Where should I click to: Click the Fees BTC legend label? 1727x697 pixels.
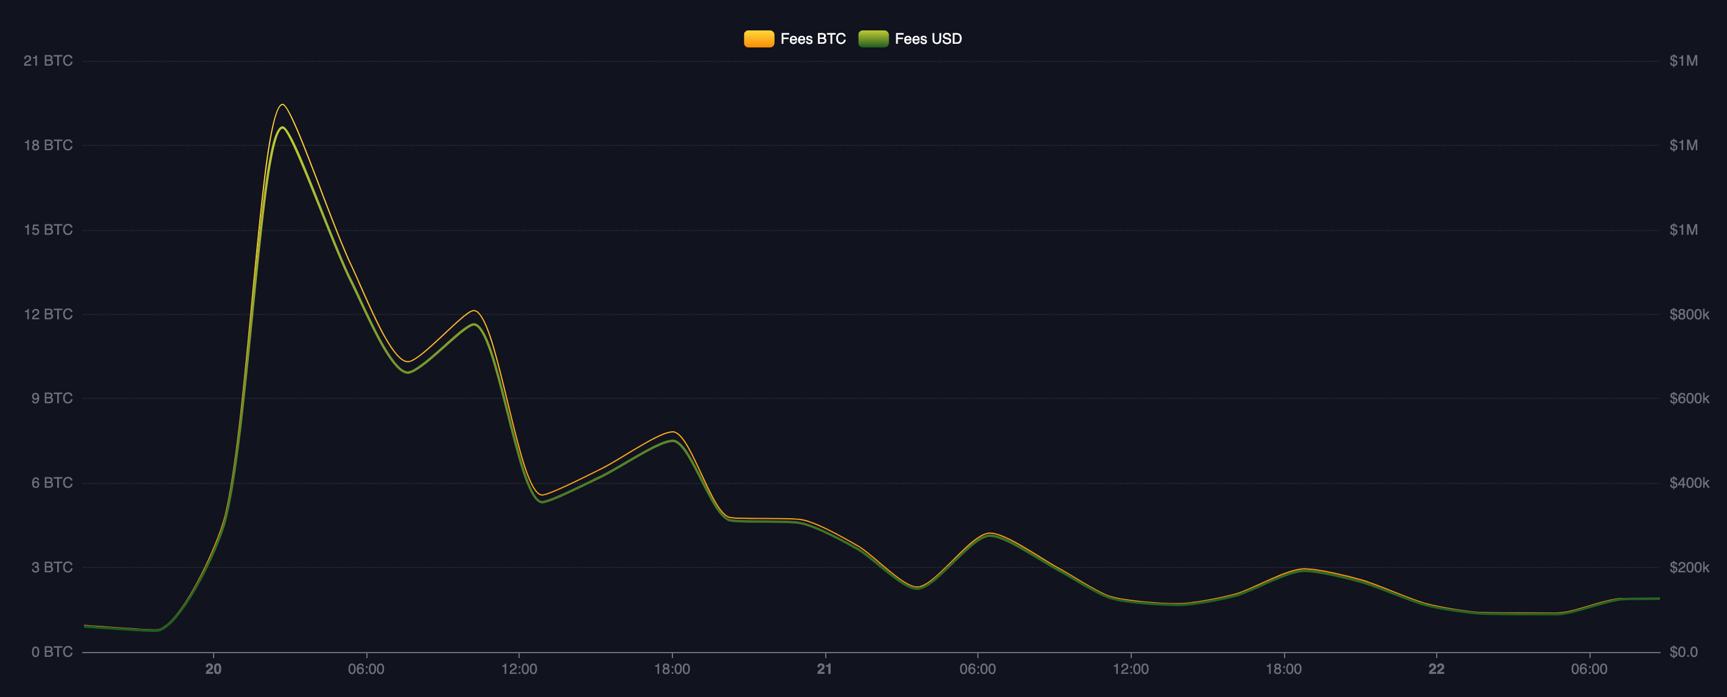coord(812,39)
